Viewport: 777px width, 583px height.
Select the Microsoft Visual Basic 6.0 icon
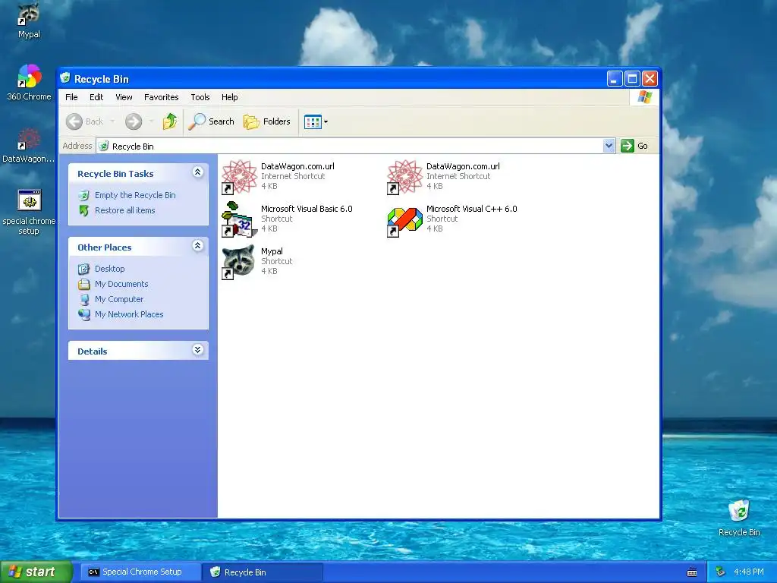[239, 219]
